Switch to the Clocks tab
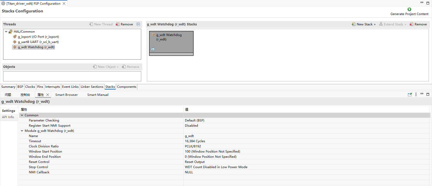 coord(30,87)
